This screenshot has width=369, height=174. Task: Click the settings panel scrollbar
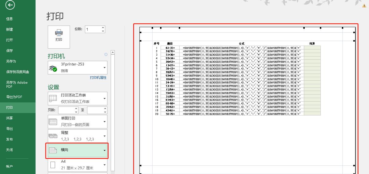pos(113,112)
